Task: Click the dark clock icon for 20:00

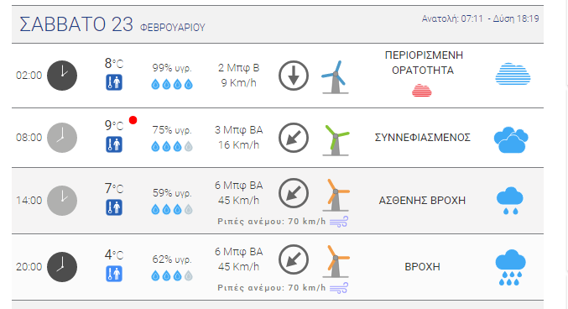Action: coord(62,267)
